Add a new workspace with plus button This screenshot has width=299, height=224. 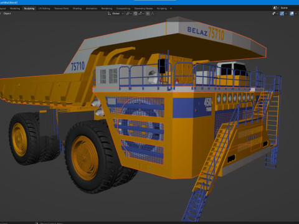tap(171, 9)
